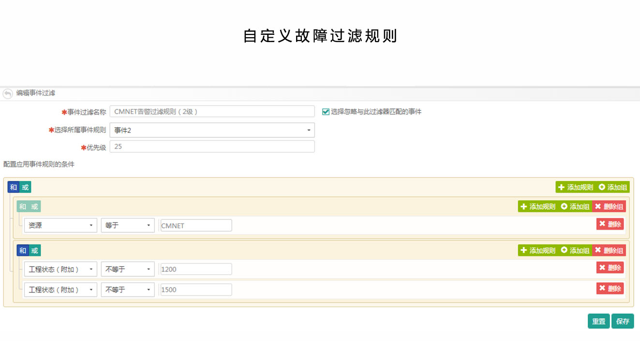The image size is (640, 341).
Task: Open the 资源 field dropdown
Action: [x=60, y=225]
